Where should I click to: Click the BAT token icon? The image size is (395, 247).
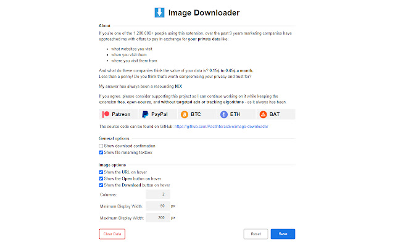[x=264, y=115]
